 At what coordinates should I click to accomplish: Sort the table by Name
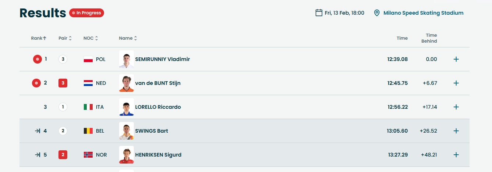click(x=128, y=38)
